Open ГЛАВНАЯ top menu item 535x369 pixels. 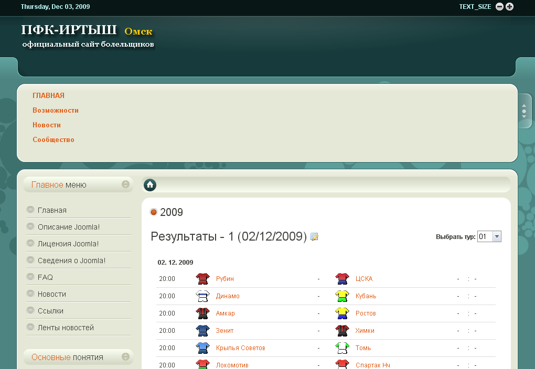click(48, 95)
